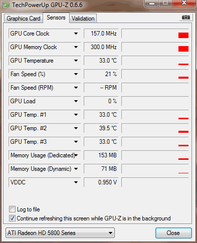Open the Validation tab
This screenshot has height=243, width=197.
[83, 19]
